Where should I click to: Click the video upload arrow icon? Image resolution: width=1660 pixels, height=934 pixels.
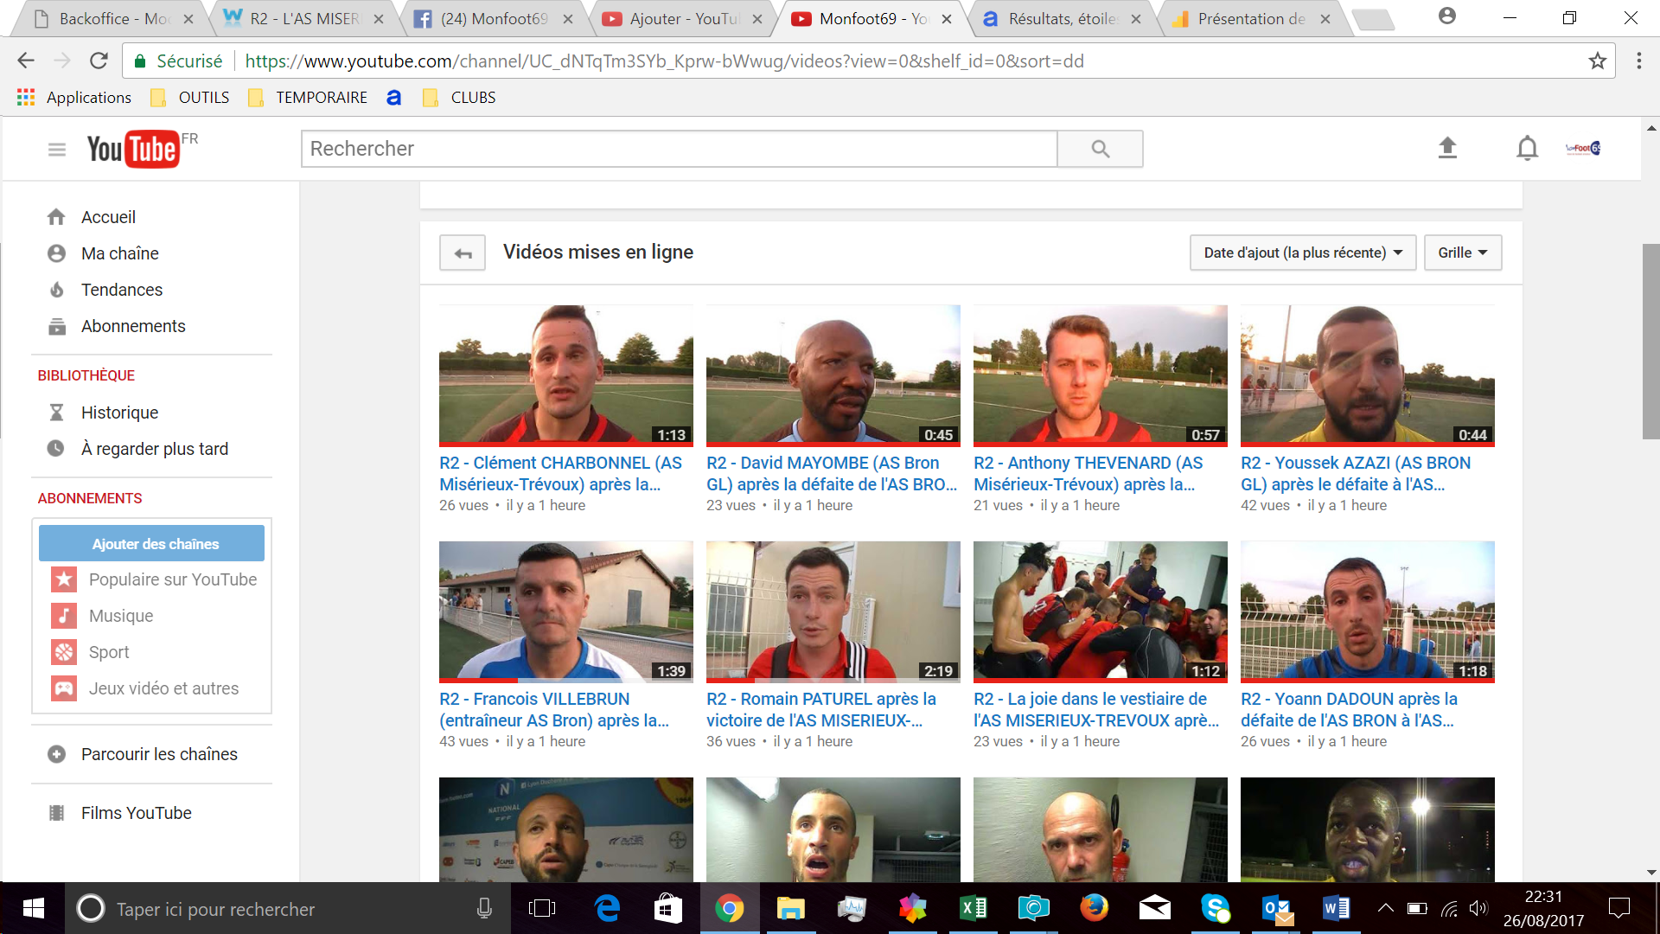point(1447,149)
